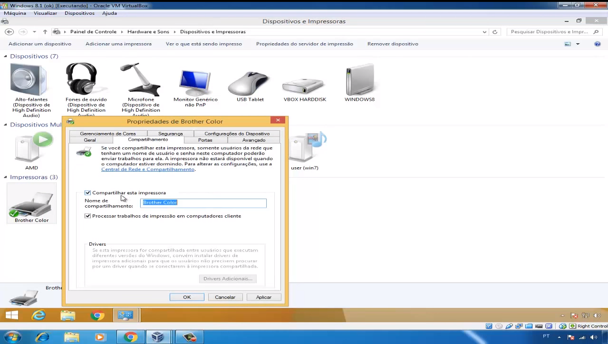Click Cancelar in printer properties dialog

tap(225, 297)
